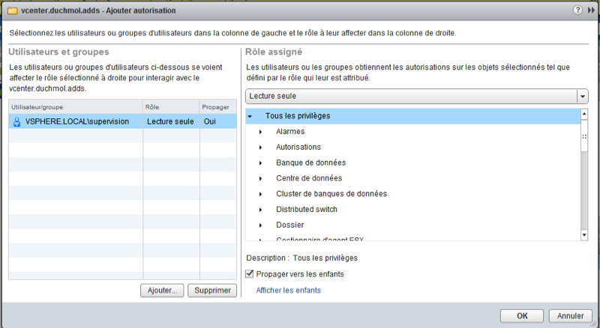The height and width of the screenshot is (328, 600).
Task: Expand the Banque de données node
Action: coord(260,163)
